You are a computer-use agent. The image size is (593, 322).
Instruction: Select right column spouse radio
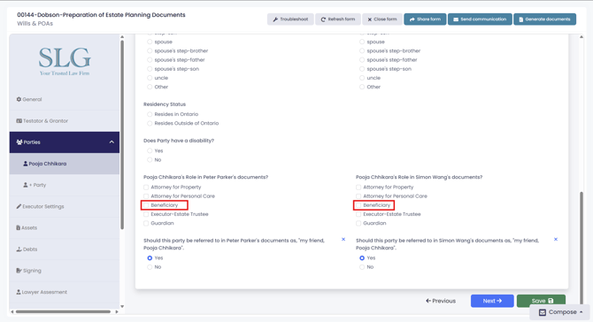point(362,42)
